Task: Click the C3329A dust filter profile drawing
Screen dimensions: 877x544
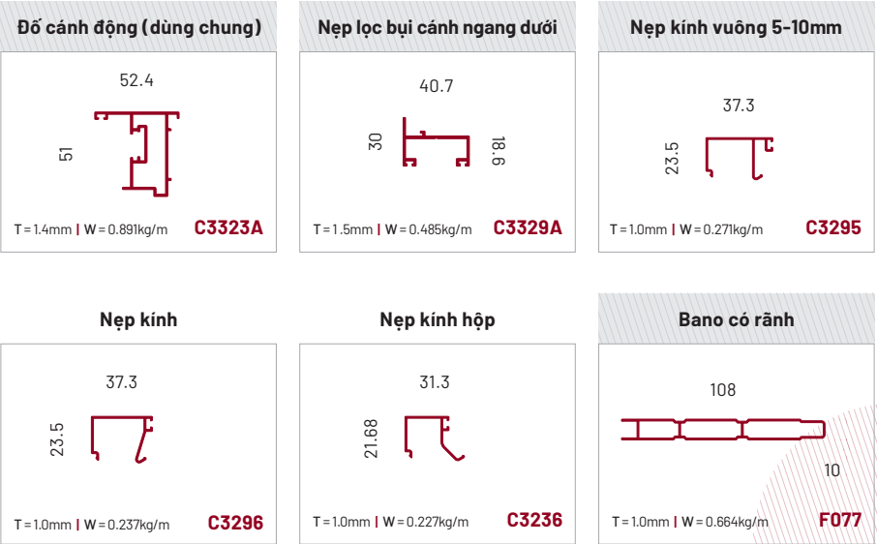Action: click(x=436, y=146)
